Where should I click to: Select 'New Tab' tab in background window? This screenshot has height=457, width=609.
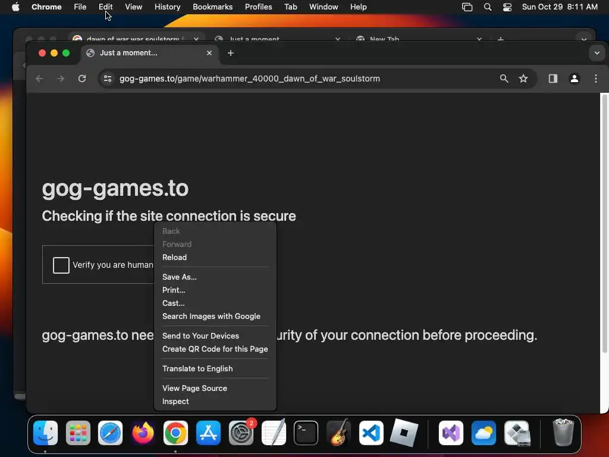(x=419, y=39)
